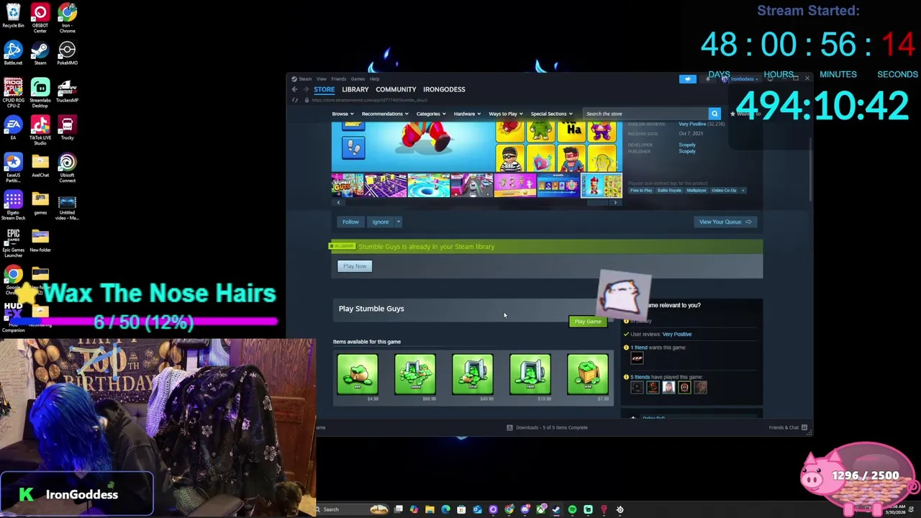This screenshot has width=921, height=518.
Task: Open the TikTok LIVE Studio icon
Action: [40, 130]
